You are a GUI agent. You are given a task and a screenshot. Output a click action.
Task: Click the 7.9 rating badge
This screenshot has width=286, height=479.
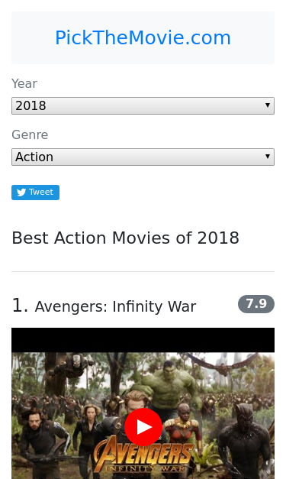pyautogui.click(x=256, y=304)
